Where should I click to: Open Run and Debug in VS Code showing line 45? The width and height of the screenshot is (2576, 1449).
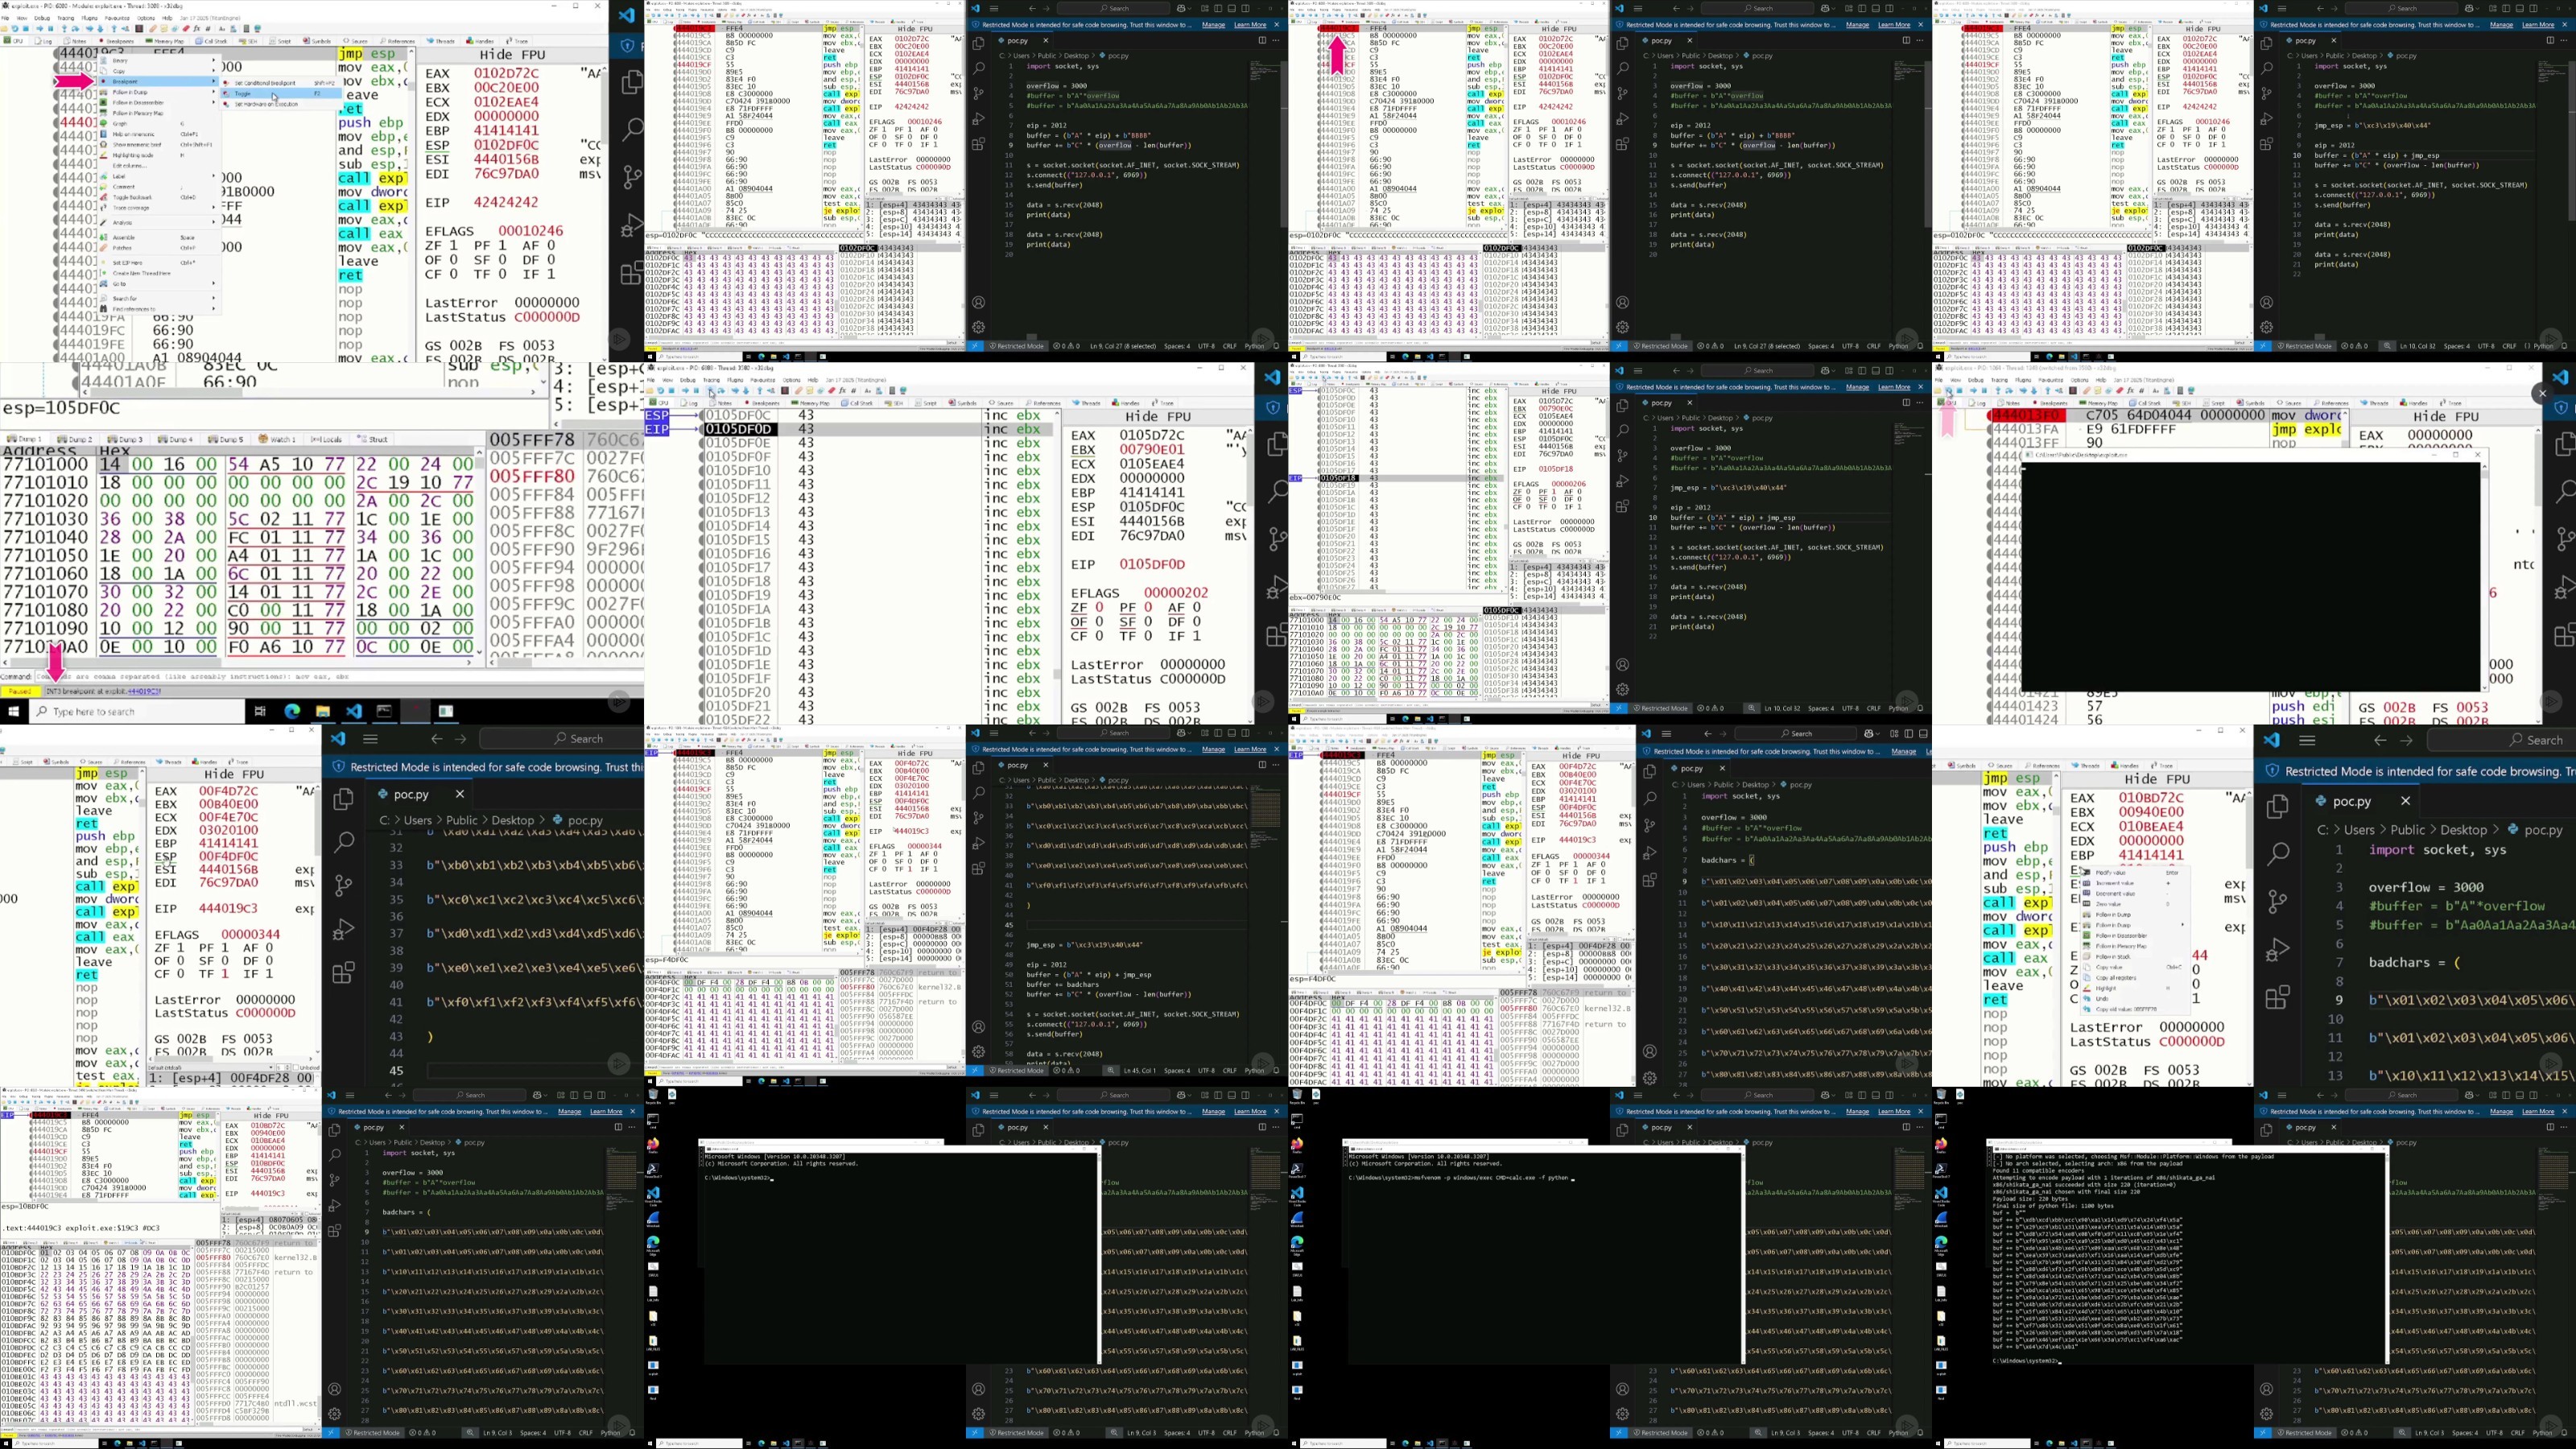click(343, 929)
